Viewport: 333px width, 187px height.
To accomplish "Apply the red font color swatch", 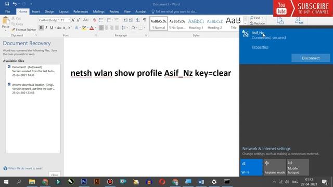I will 92,28.
